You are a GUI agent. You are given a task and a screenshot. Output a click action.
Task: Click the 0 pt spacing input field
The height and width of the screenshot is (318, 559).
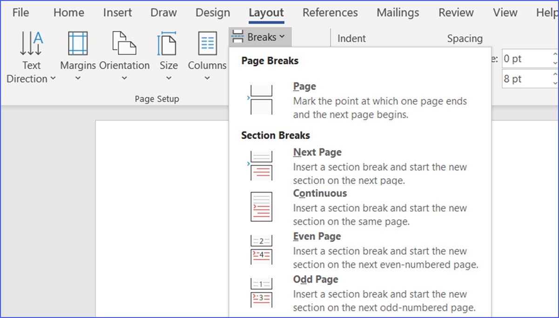pyautogui.click(x=526, y=59)
